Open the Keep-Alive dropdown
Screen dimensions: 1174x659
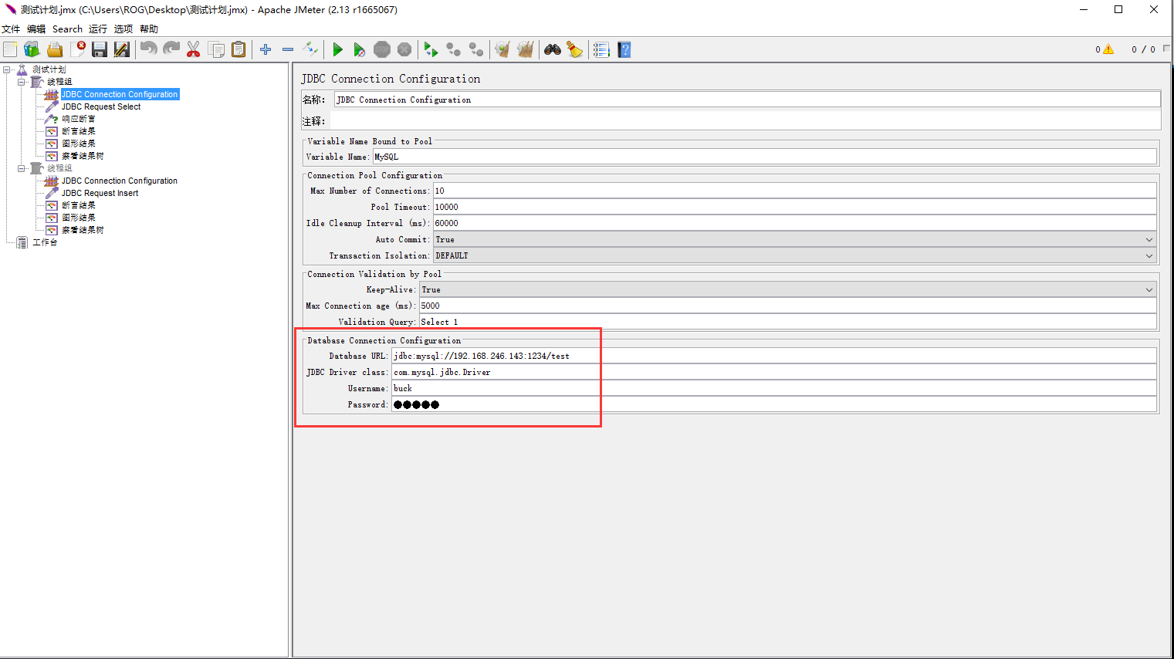pyautogui.click(x=788, y=289)
